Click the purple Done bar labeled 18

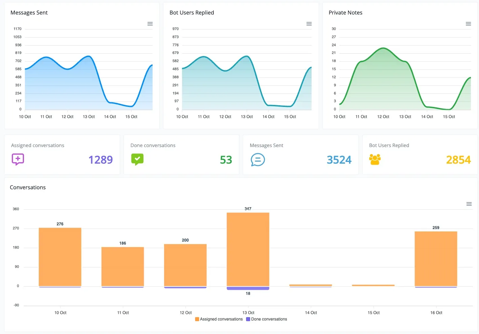click(x=248, y=288)
